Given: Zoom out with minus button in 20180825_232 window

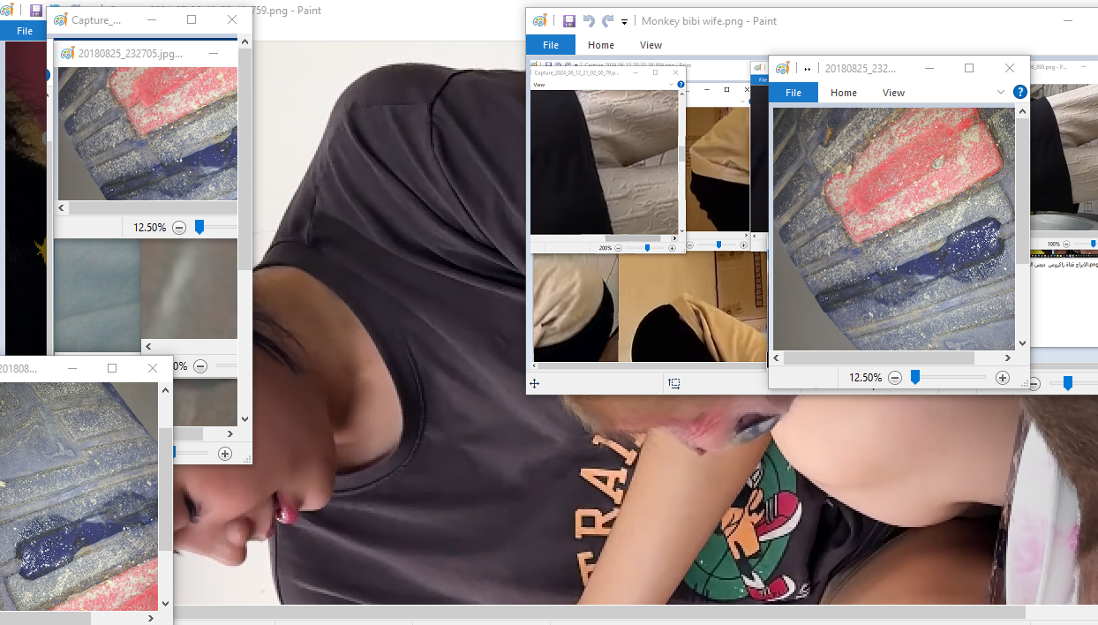Looking at the screenshot, I should (x=895, y=378).
